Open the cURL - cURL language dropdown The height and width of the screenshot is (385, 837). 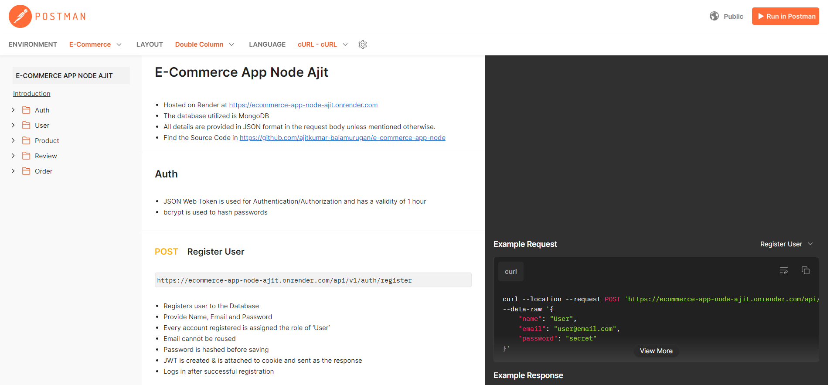[x=323, y=44]
